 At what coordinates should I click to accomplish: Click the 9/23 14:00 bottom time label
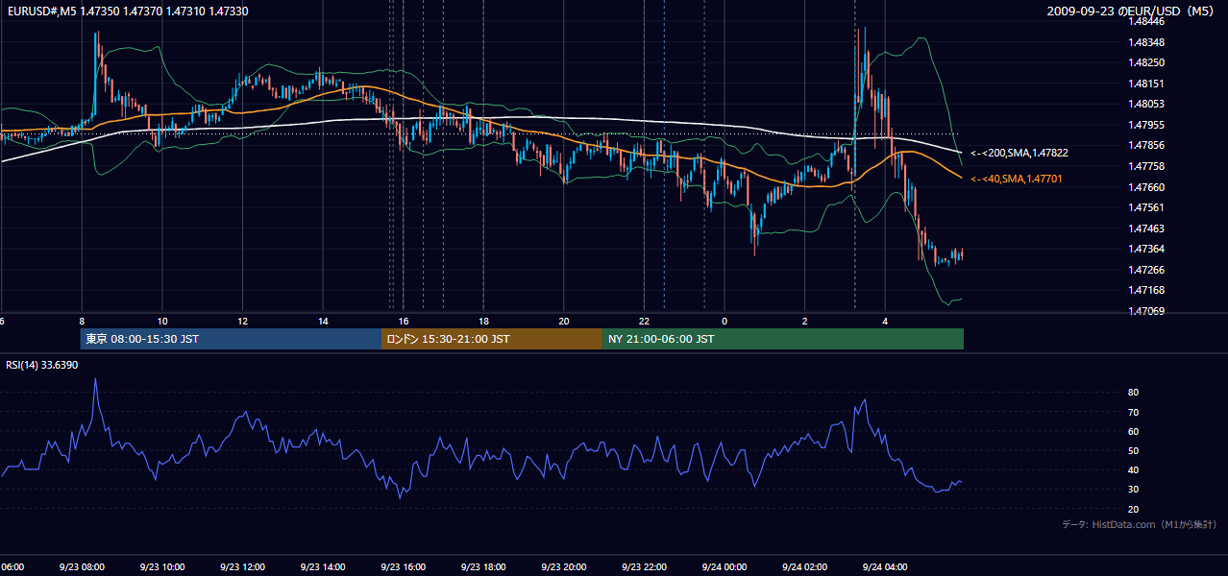click(322, 567)
